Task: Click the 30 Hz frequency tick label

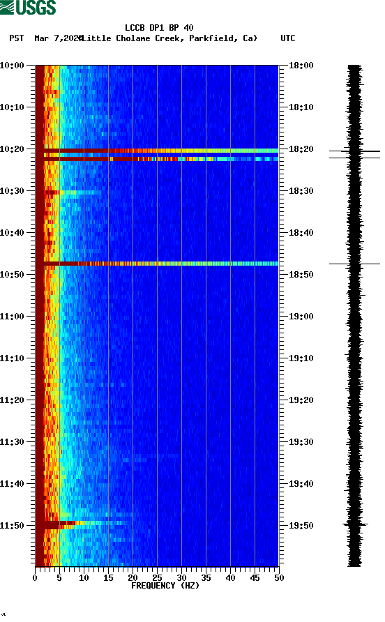Action: coord(182,578)
